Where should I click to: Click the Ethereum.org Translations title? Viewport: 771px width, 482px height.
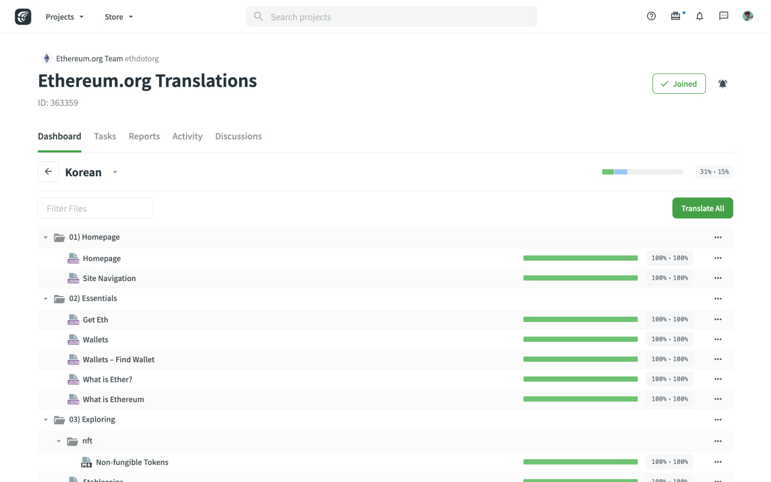pos(148,81)
